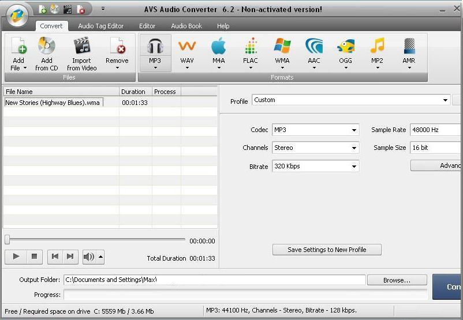
Task: Click the quick-access Import from Video icon in title bar
Action: tap(68, 9)
